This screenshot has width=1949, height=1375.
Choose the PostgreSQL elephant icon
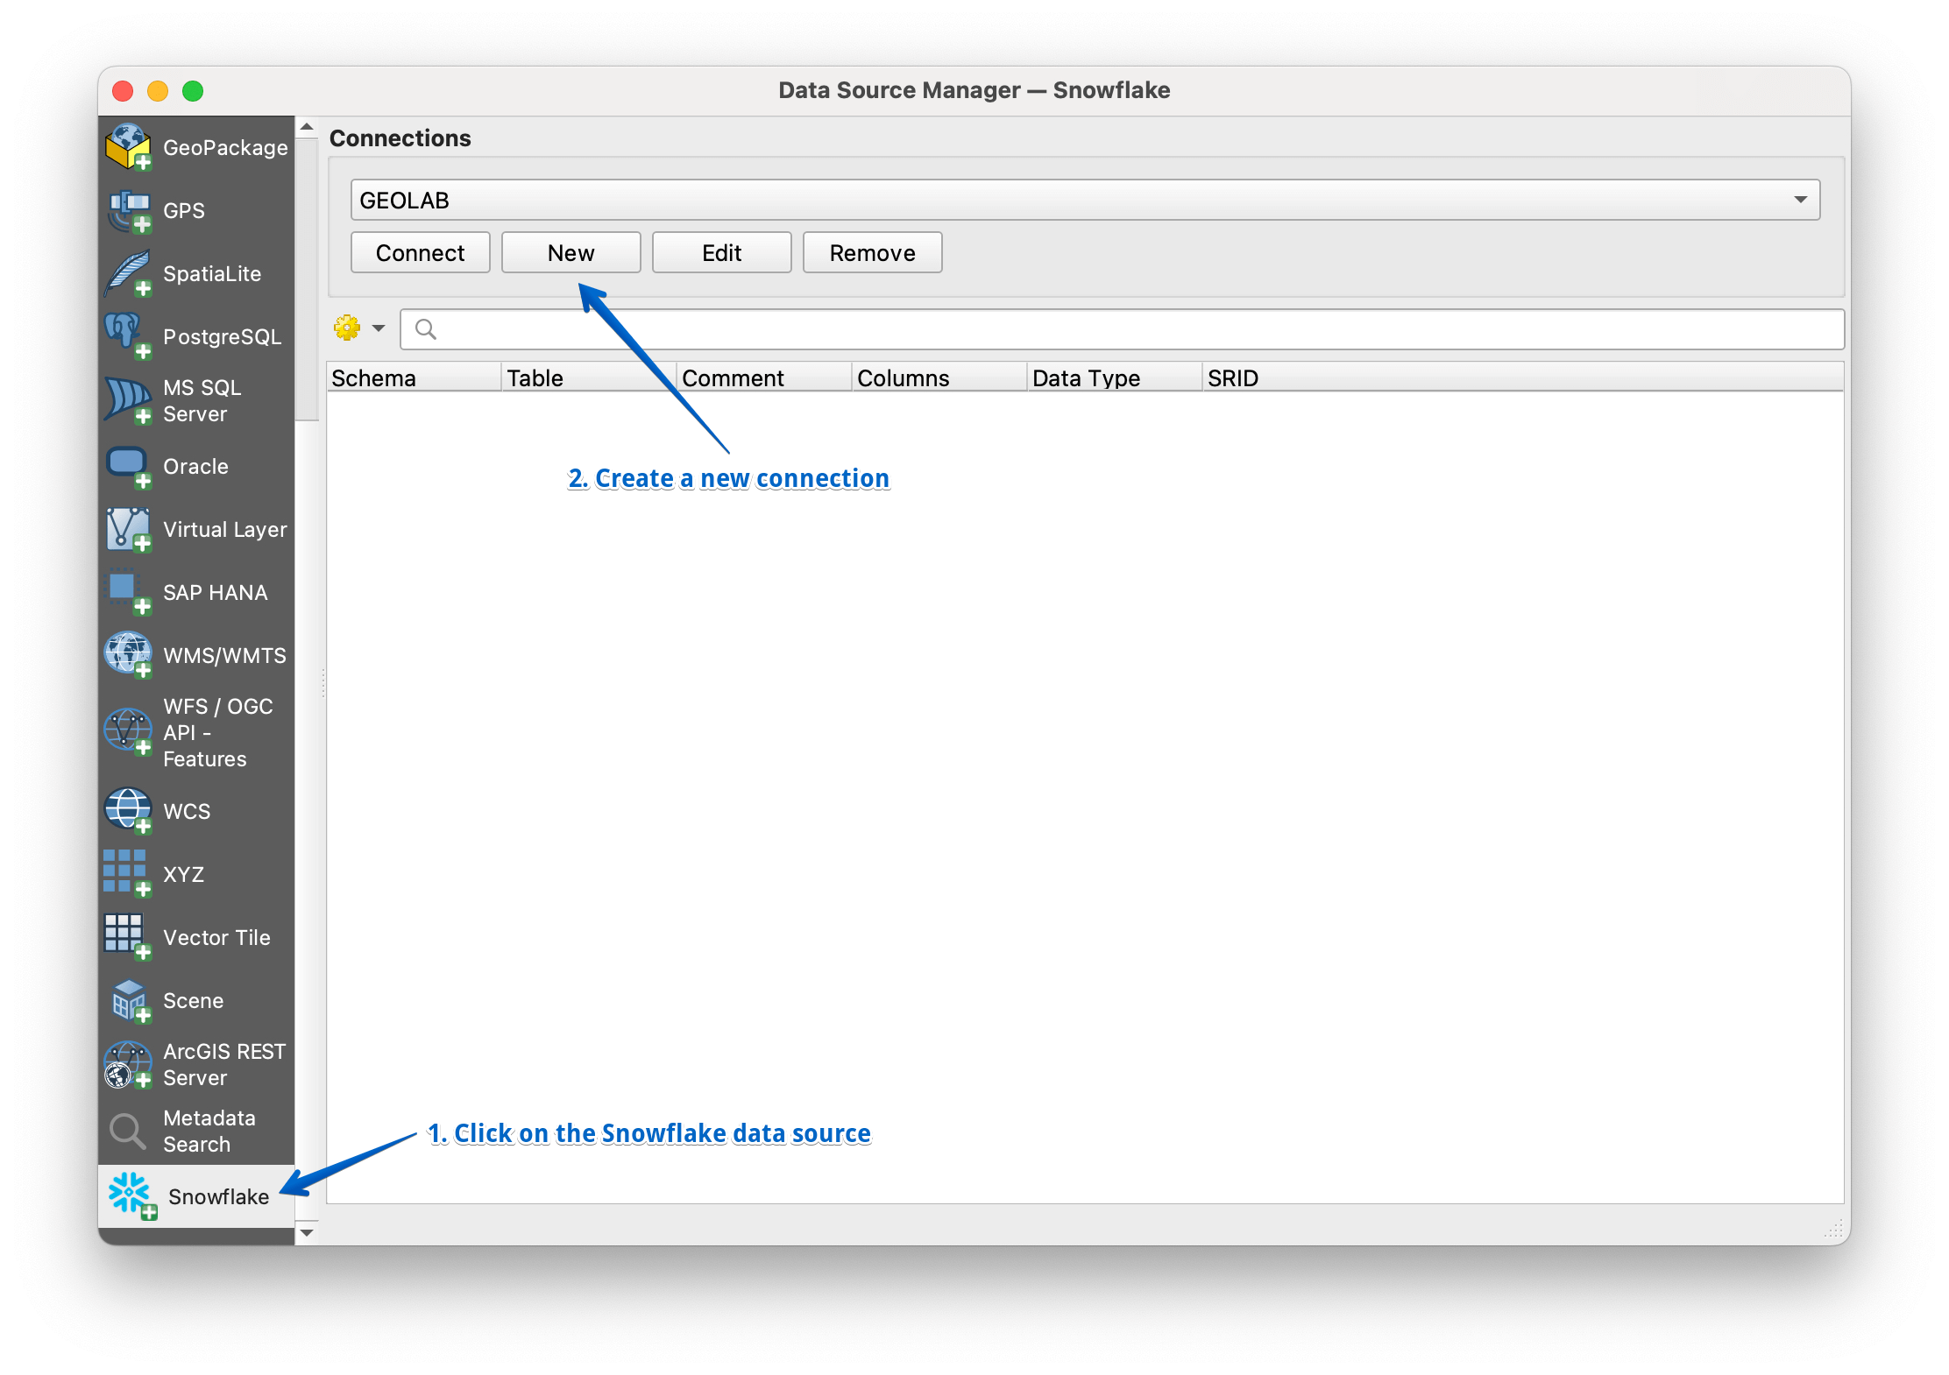128,337
